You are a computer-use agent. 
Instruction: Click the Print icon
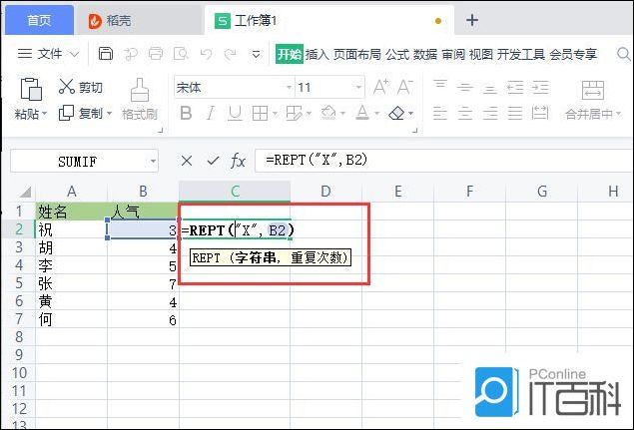156,53
